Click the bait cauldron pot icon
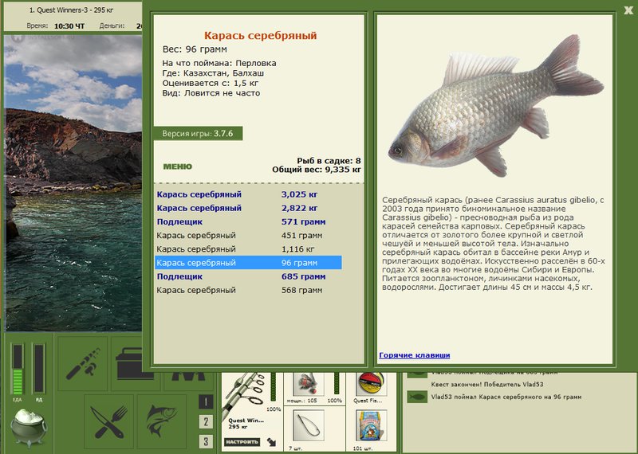Image resolution: width=638 pixels, height=454 pixels. pyautogui.click(x=29, y=427)
